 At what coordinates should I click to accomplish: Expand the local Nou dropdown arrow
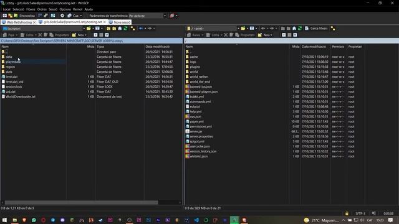(x=85, y=35)
